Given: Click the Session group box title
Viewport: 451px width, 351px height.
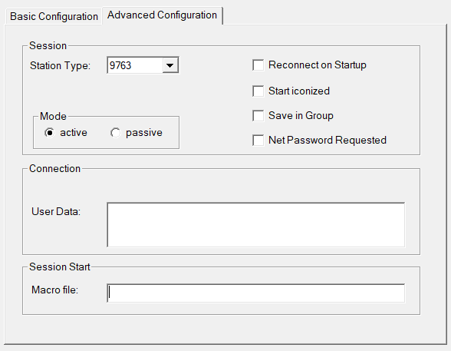Looking at the screenshot, I should pyautogui.click(x=48, y=46).
